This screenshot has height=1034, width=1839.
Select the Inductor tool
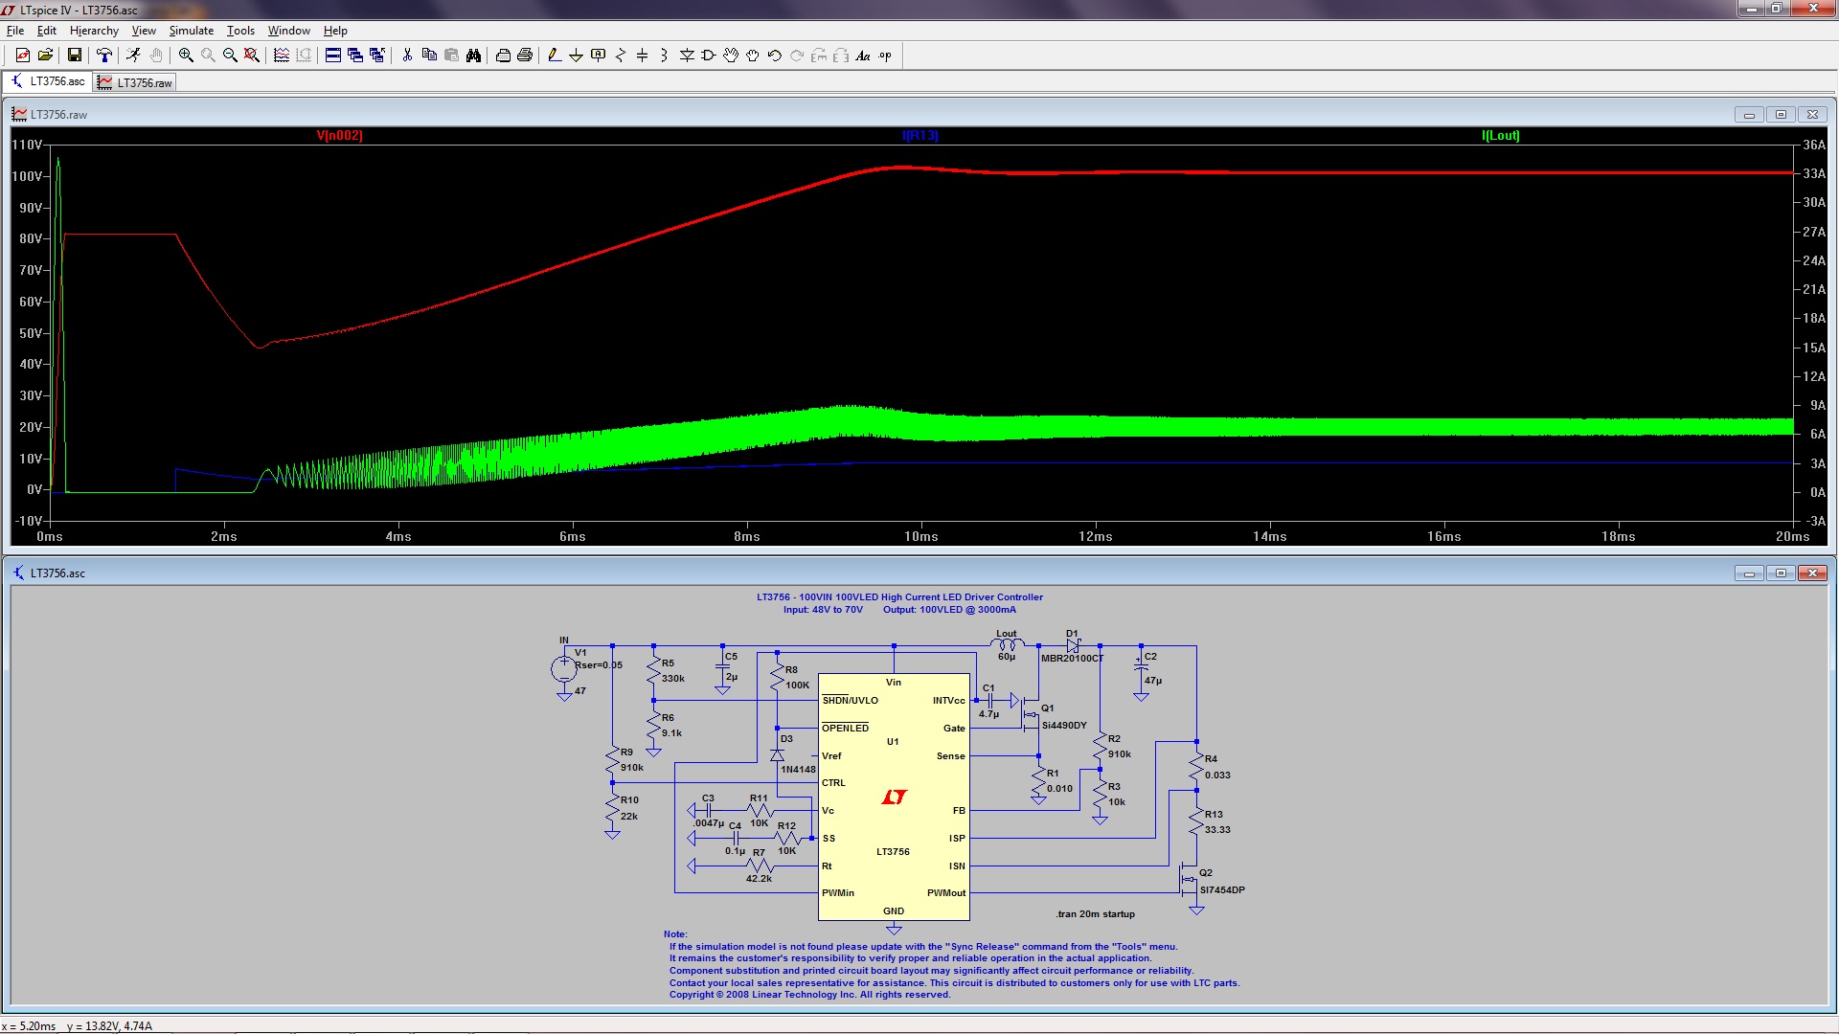coord(664,56)
